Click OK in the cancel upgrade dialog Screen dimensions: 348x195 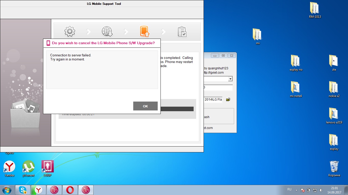pos(145,106)
